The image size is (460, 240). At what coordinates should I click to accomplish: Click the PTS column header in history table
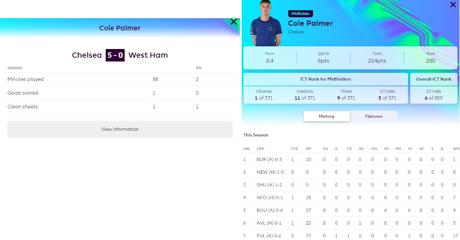point(294,149)
